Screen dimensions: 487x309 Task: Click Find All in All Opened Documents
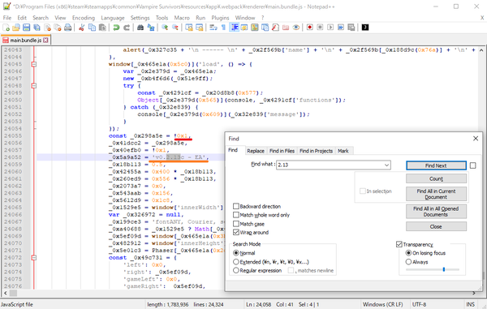coord(436,212)
